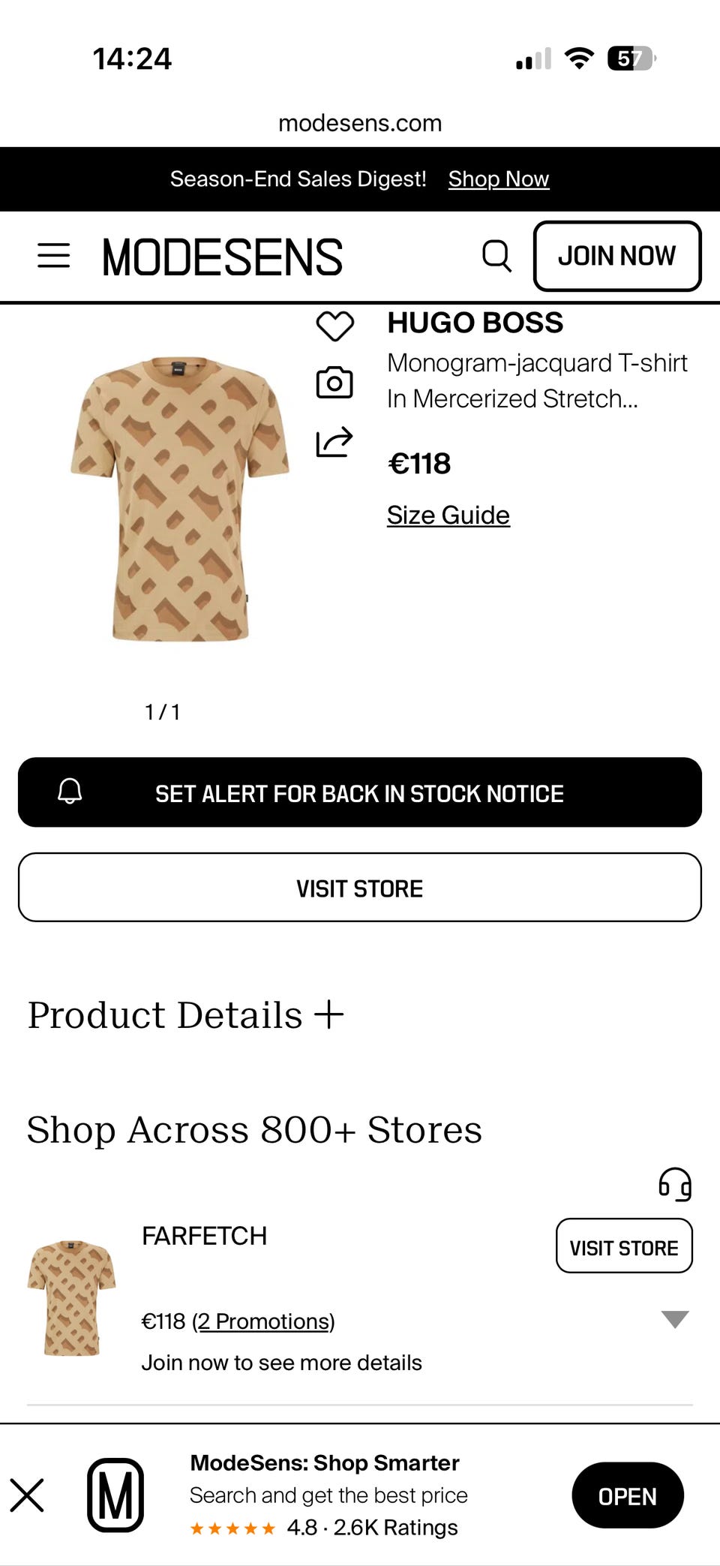The height and width of the screenshot is (1566, 720).
Task: Visit the Farfetch store
Action: (x=623, y=1246)
